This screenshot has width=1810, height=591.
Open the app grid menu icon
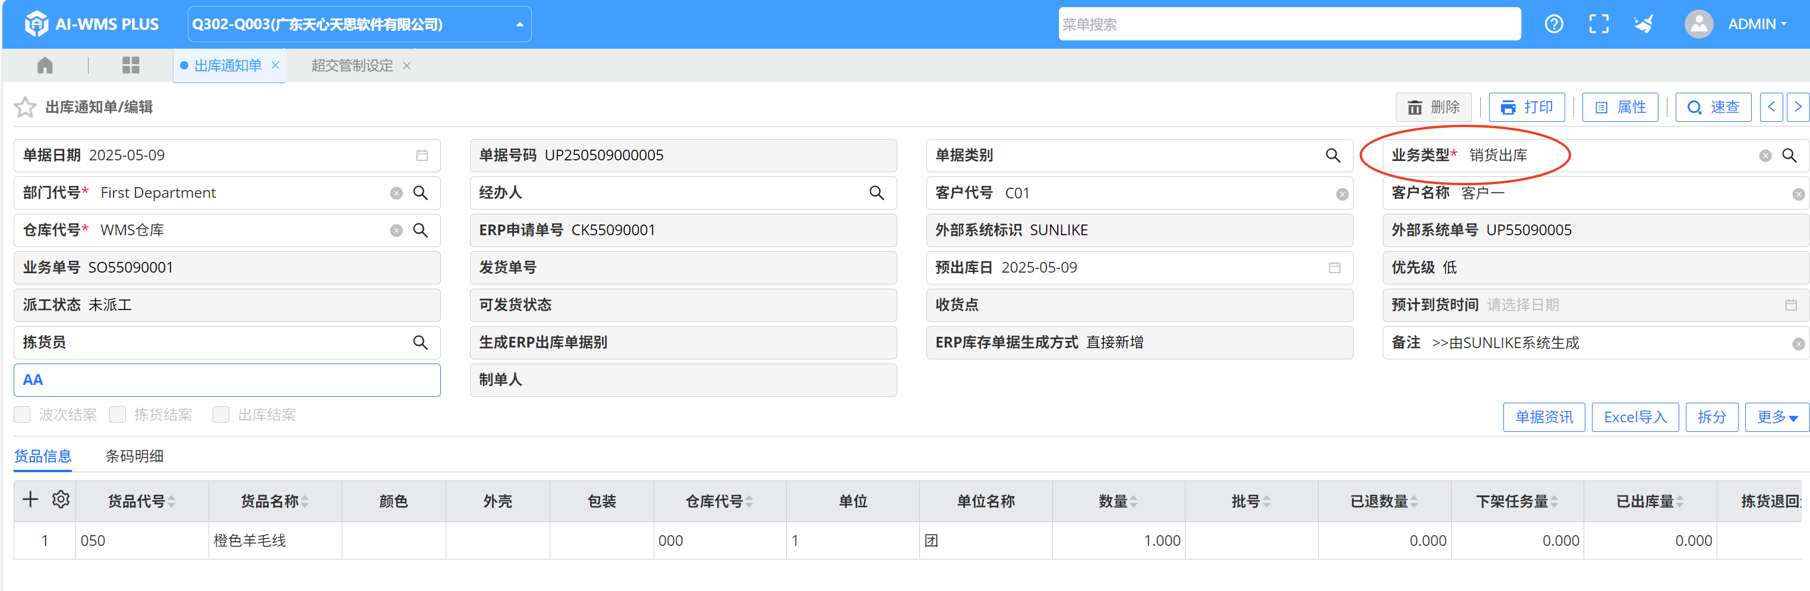(x=131, y=65)
